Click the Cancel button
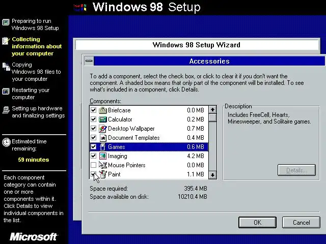This screenshot has height=244, width=326. tap(301, 223)
